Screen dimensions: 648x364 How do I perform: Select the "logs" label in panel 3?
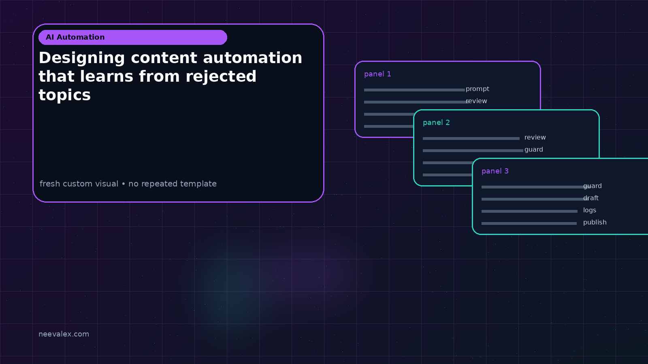590,210
